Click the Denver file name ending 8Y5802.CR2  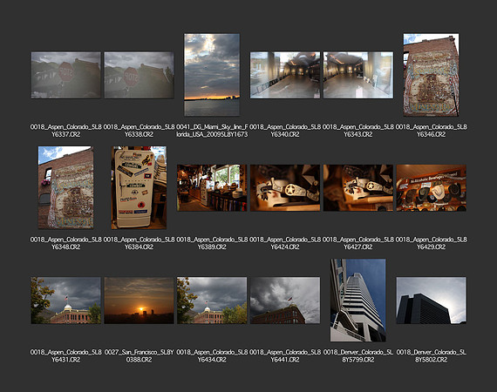point(431,356)
